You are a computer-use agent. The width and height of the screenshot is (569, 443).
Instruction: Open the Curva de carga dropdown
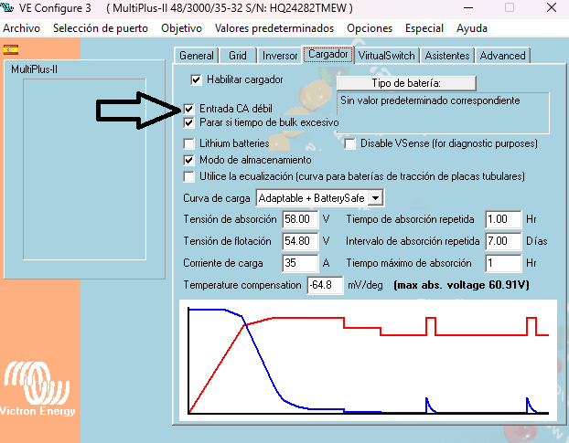coord(376,198)
